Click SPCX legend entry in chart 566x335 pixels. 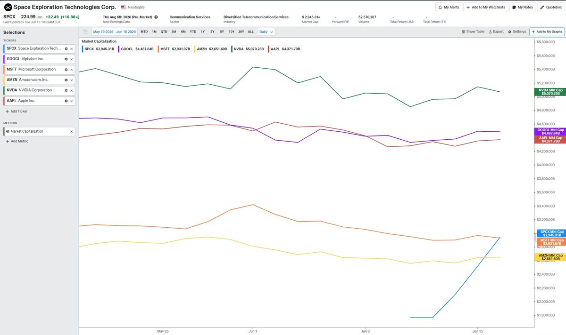pos(98,49)
